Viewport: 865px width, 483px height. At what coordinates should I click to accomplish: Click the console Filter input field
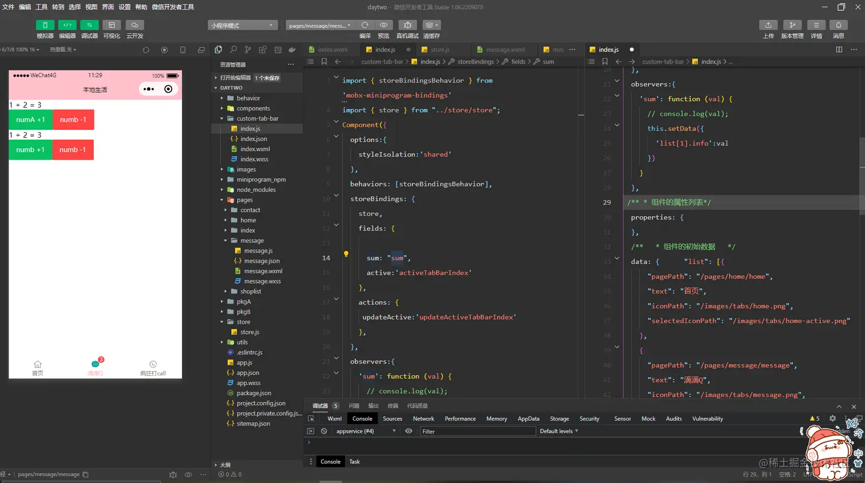477,431
